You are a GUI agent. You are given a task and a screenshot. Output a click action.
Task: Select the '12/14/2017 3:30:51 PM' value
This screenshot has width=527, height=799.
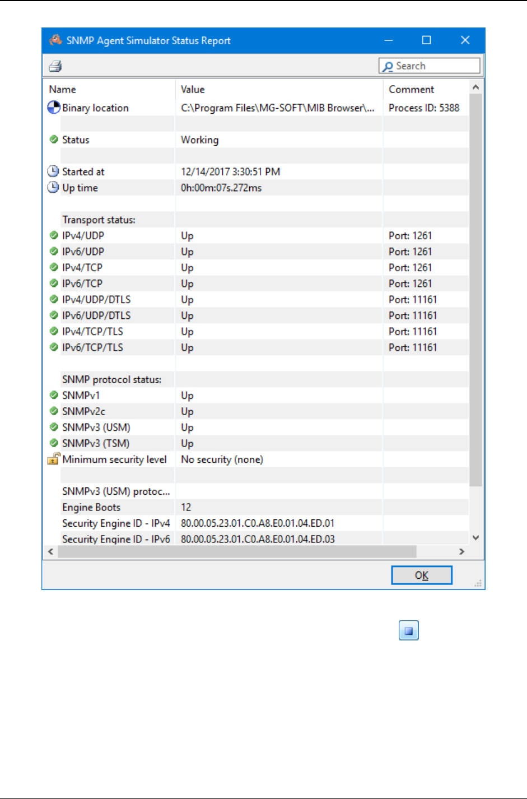[x=230, y=171]
